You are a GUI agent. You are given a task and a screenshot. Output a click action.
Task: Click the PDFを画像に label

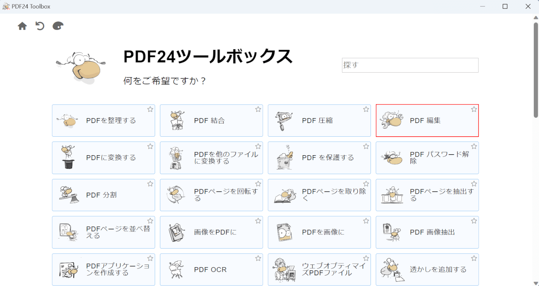tap(323, 232)
